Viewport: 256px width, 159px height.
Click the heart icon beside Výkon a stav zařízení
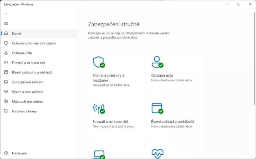pyautogui.click(x=6, y=91)
